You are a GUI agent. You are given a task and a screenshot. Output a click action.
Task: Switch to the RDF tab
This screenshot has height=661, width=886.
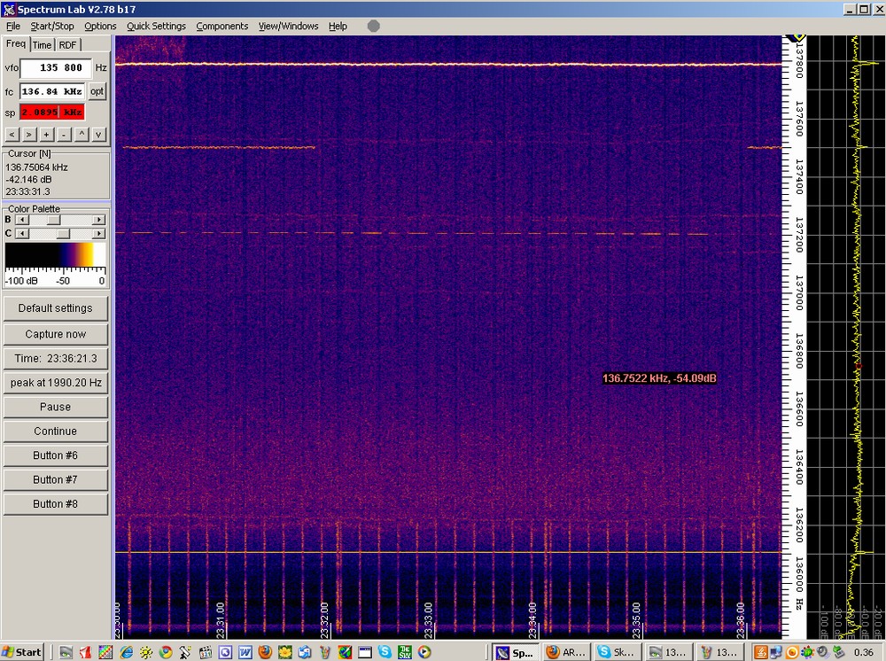tap(67, 45)
